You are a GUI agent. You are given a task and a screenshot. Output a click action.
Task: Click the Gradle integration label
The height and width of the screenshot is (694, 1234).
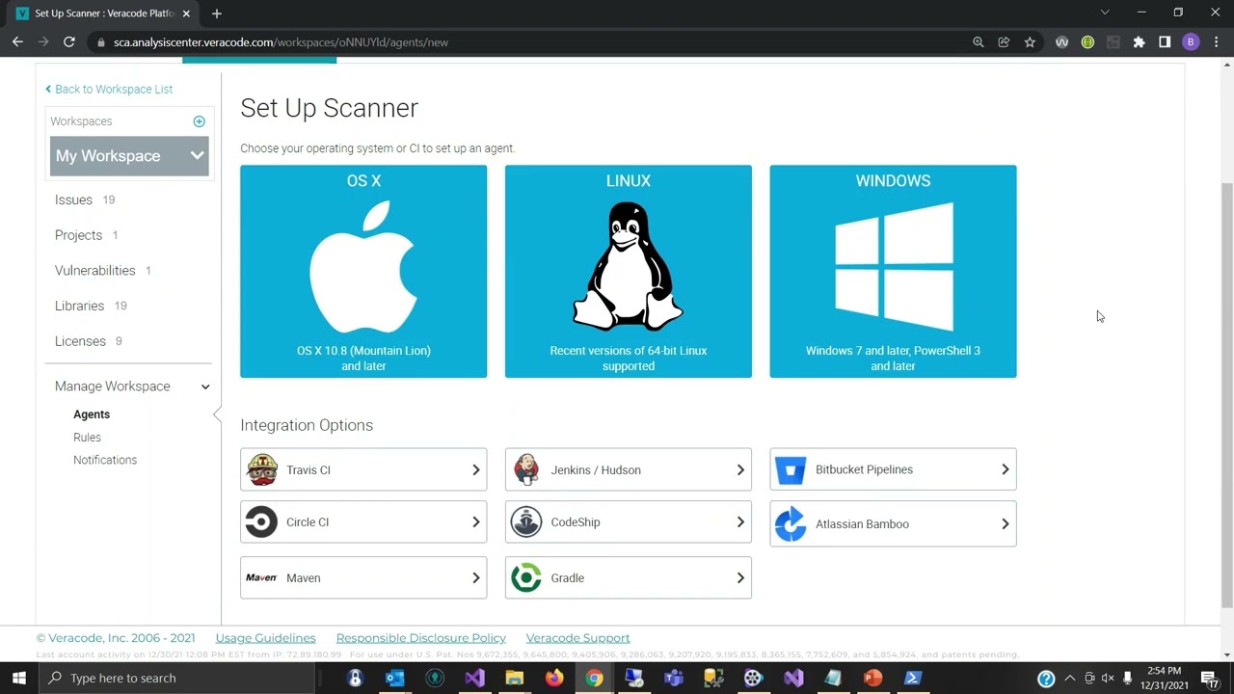(567, 578)
